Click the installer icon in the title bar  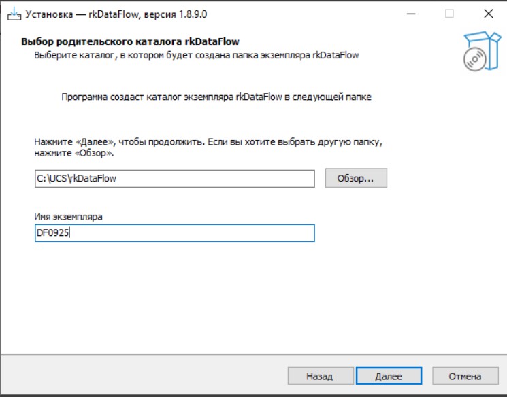pos(13,13)
